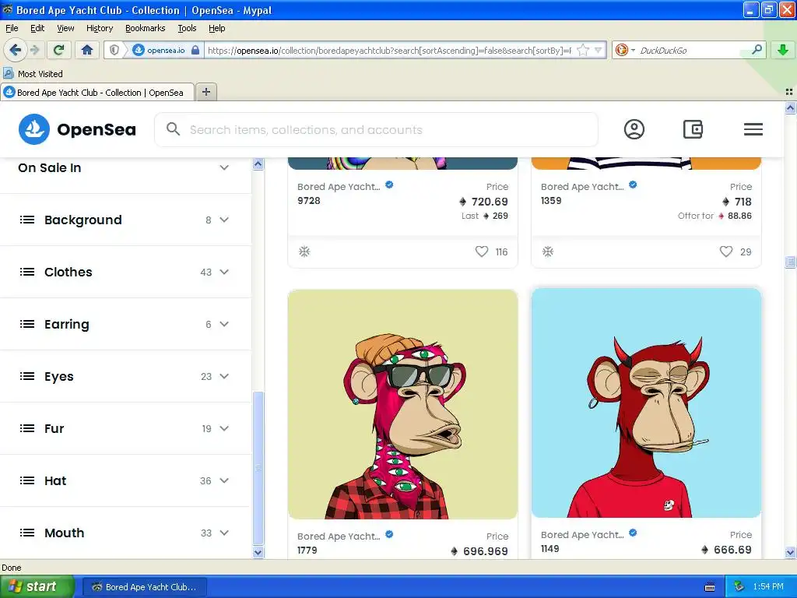Open the ape 1779 image thumbnail
The height and width of the screenshot is (598, 797).
click(402, 404)
